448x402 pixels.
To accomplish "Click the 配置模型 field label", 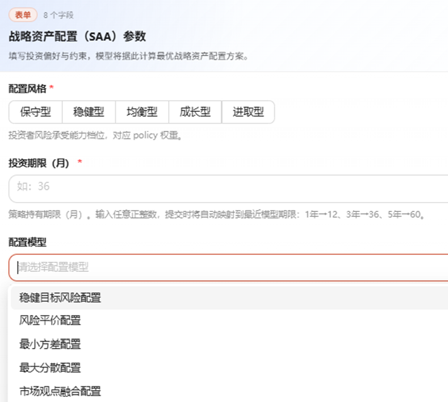I will point(28,242).
